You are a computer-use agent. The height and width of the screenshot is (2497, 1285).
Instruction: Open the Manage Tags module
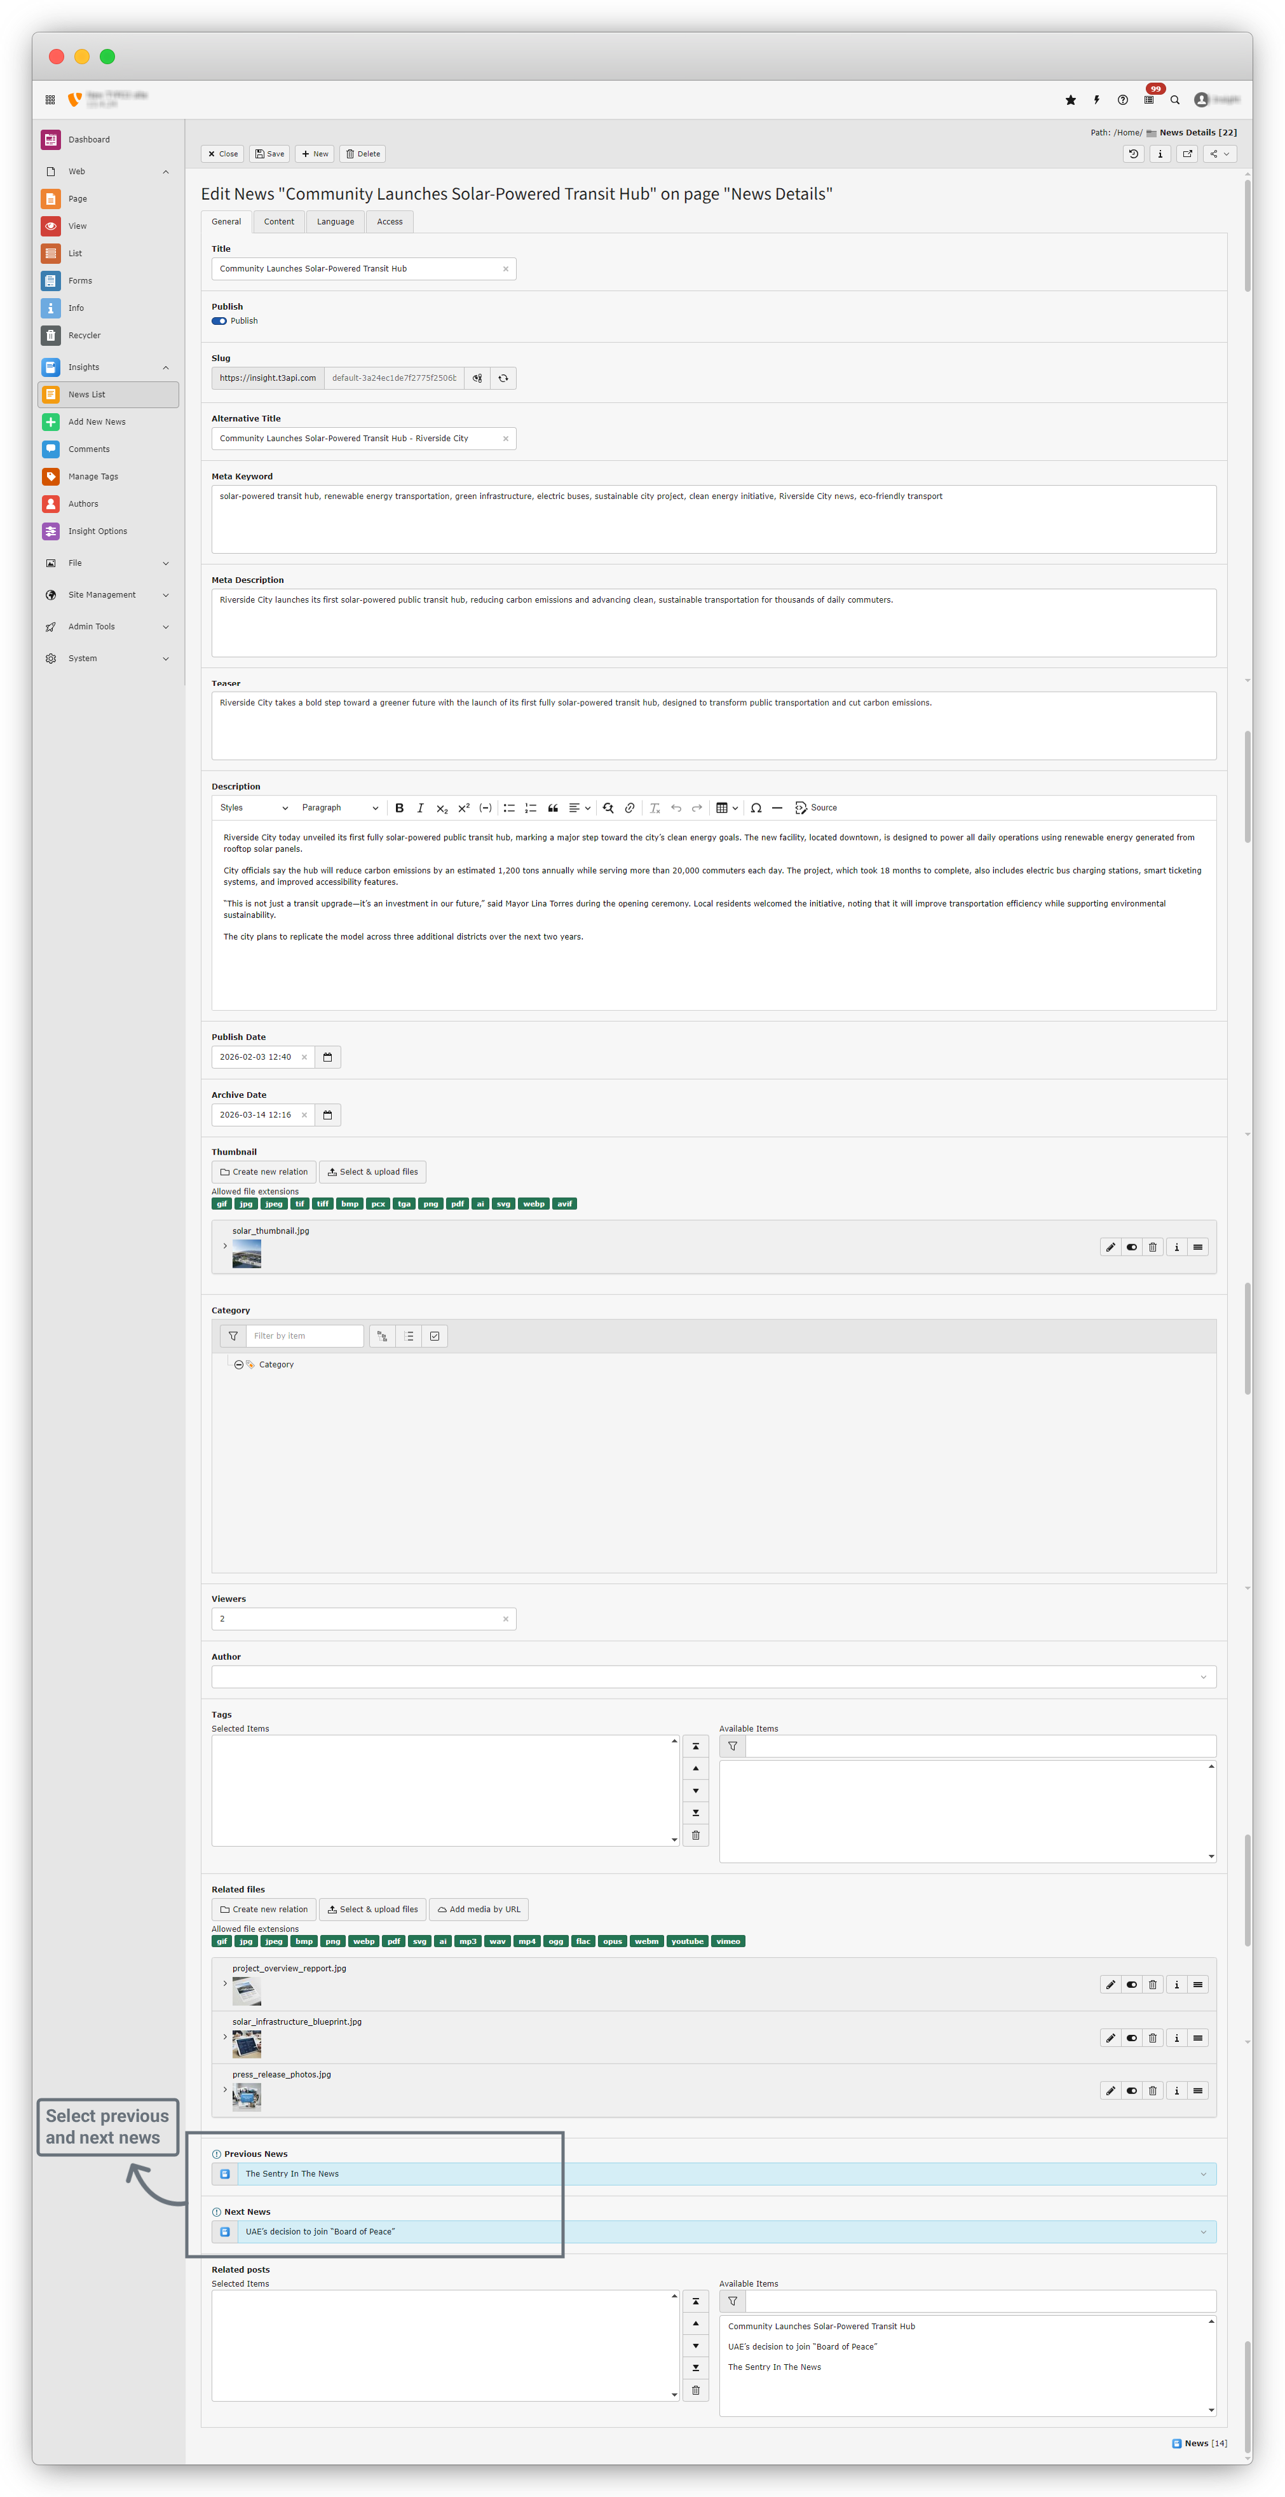pyautogui.click(x=93, y=477)
